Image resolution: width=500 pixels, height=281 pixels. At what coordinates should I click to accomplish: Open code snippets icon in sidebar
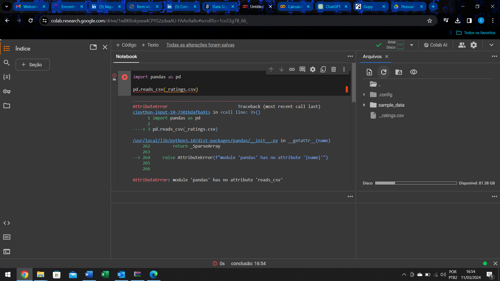pyautogui.click(x=7, y=223)
